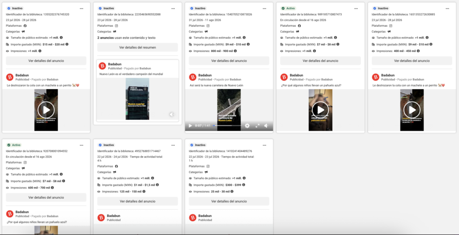Image resolution: width=459 pixels, height=235 pixels.
Task: Play the perrito video in ad 1651353272630885
Action: (412, 110)
